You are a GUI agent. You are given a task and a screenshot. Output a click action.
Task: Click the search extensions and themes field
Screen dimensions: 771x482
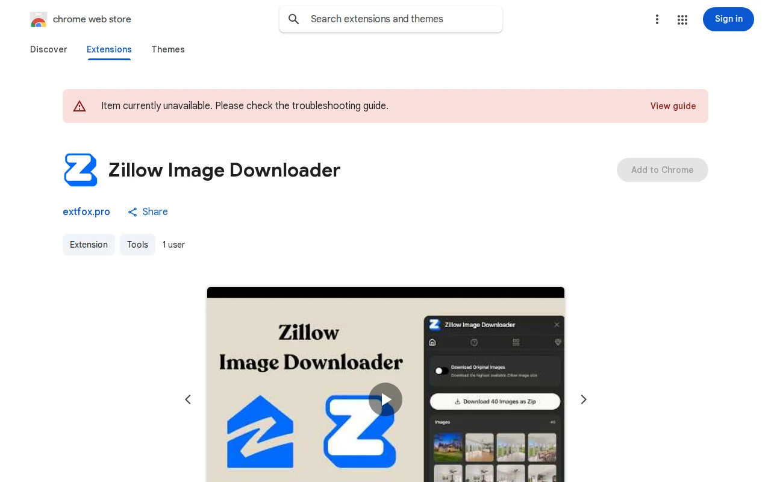(x=391, y=19)
